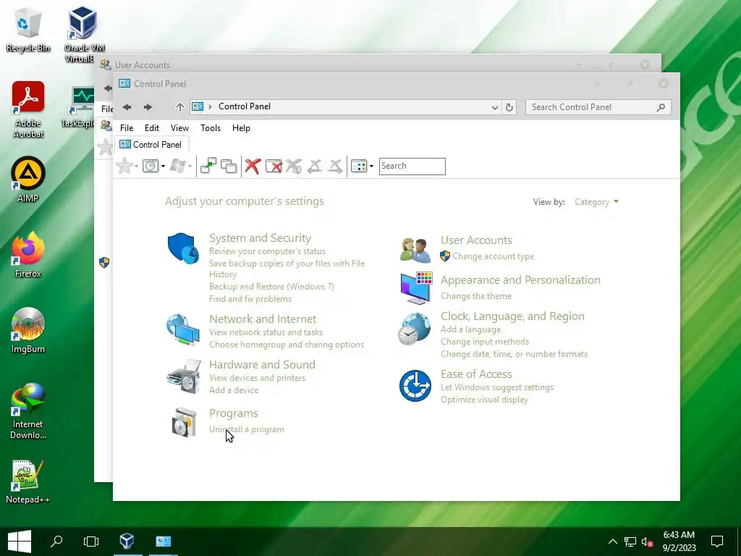Open Hardware and Sound category
The image size is (741, 556).
pyautogui.click(x=262, y=365)
